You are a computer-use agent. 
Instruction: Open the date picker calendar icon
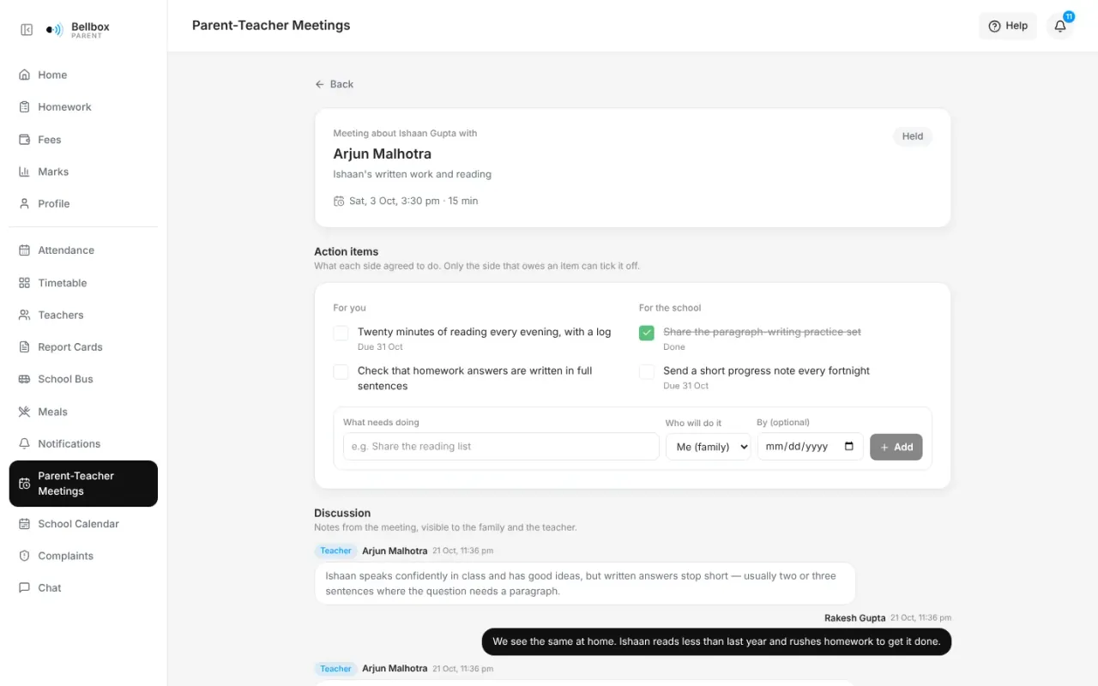[849, 447]
